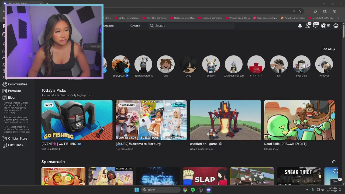
Task: Open blog post Roblox Launches New Licensing Platform
Action: click(x=16, y=120)
